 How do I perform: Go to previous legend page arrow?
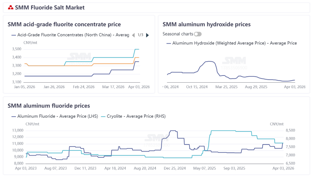tap(133, 35)
